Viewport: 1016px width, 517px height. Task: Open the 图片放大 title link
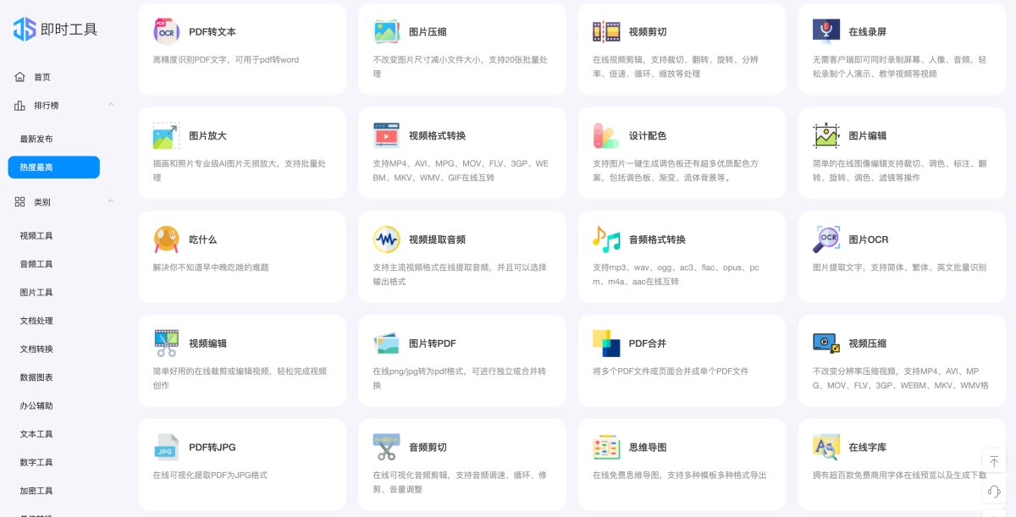[x=207, y=136]
